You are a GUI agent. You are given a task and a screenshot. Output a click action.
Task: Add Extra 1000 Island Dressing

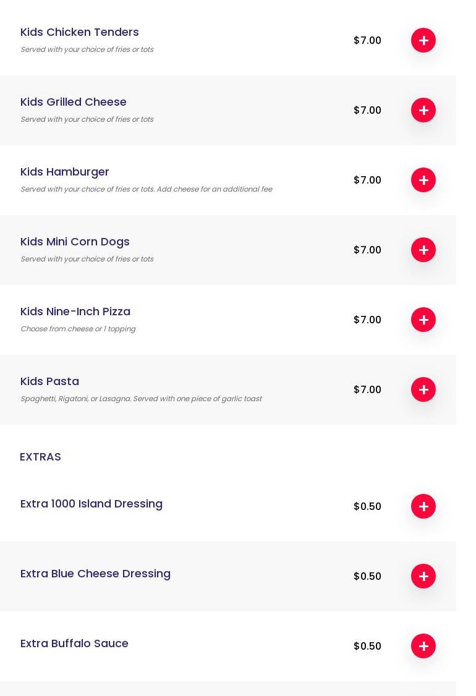(423, 506)
